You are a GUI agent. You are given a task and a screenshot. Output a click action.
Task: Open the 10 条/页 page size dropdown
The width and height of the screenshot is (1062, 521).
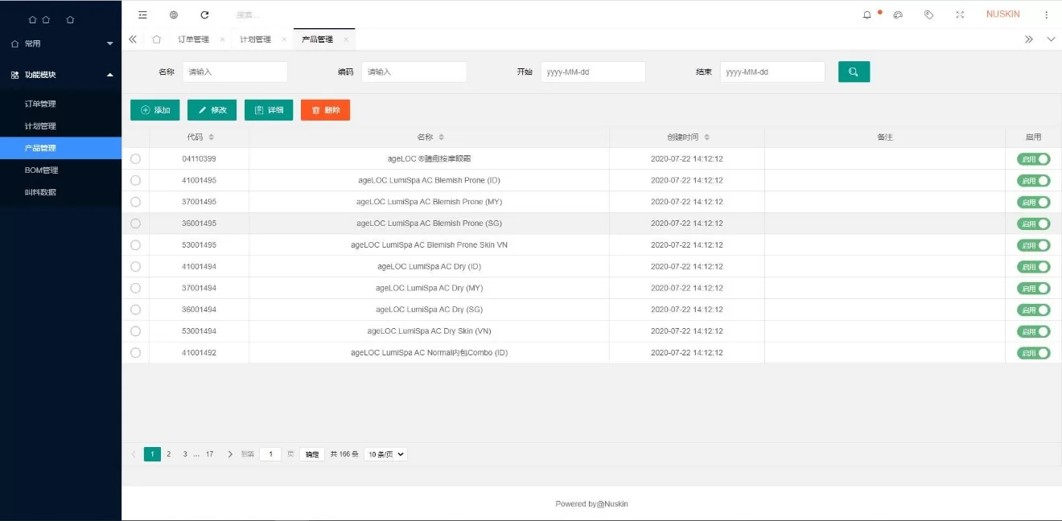tap(385, 454)
